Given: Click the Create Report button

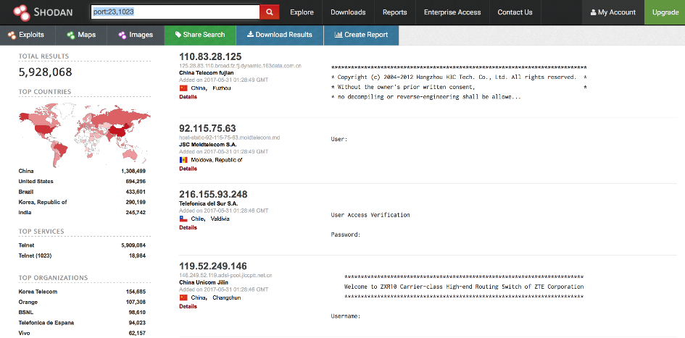Looking at the screenshot, I should [x=361, y=35].
